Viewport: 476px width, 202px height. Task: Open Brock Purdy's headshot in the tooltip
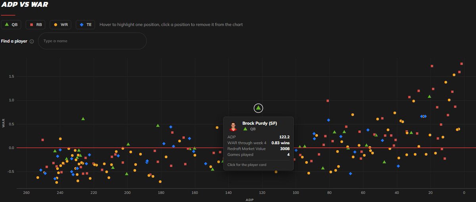pos(234,127)
